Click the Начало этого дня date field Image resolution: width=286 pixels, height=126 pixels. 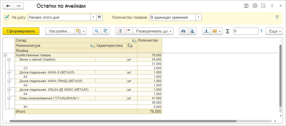click(x=59, y=17)
